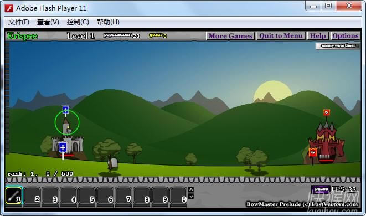The image size is (366, 216).
Task: Toggle the pause button
Action: [x=321, y=189]
